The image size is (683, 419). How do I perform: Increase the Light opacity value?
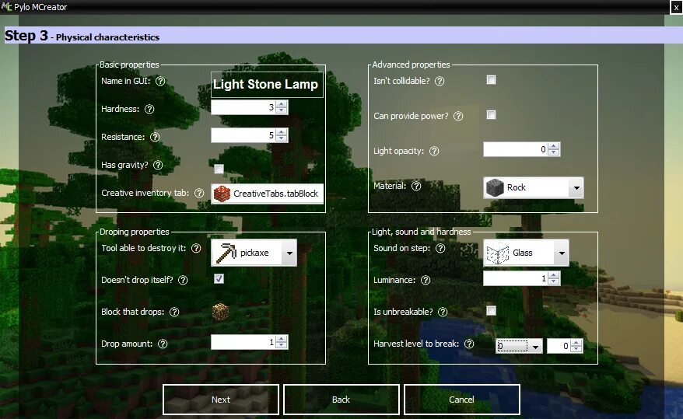pyautogui.click(x=554, y=146)
